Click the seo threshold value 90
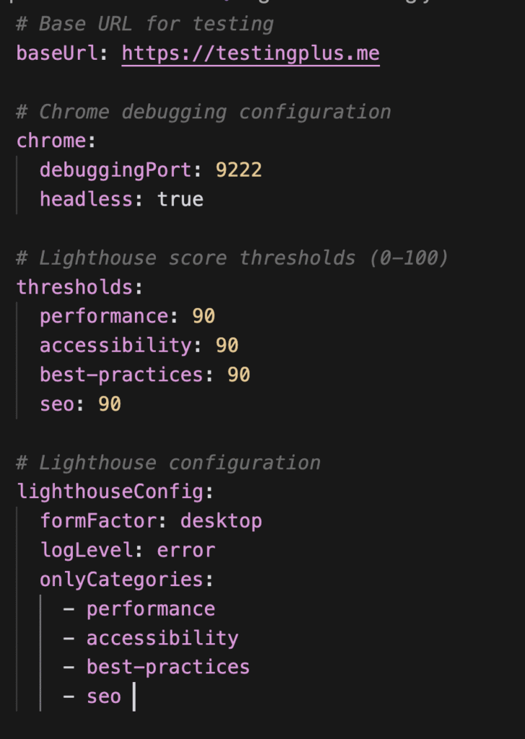This screenshot has height=739, width=525. [110, 404]
